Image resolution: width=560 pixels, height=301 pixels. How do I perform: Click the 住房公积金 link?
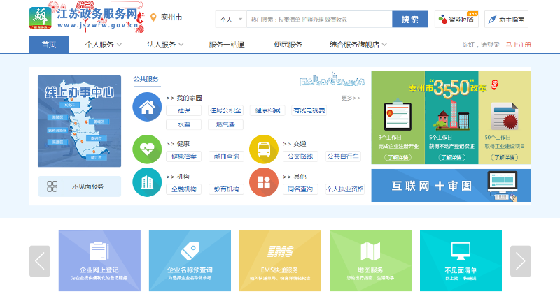tap(225, 110)
